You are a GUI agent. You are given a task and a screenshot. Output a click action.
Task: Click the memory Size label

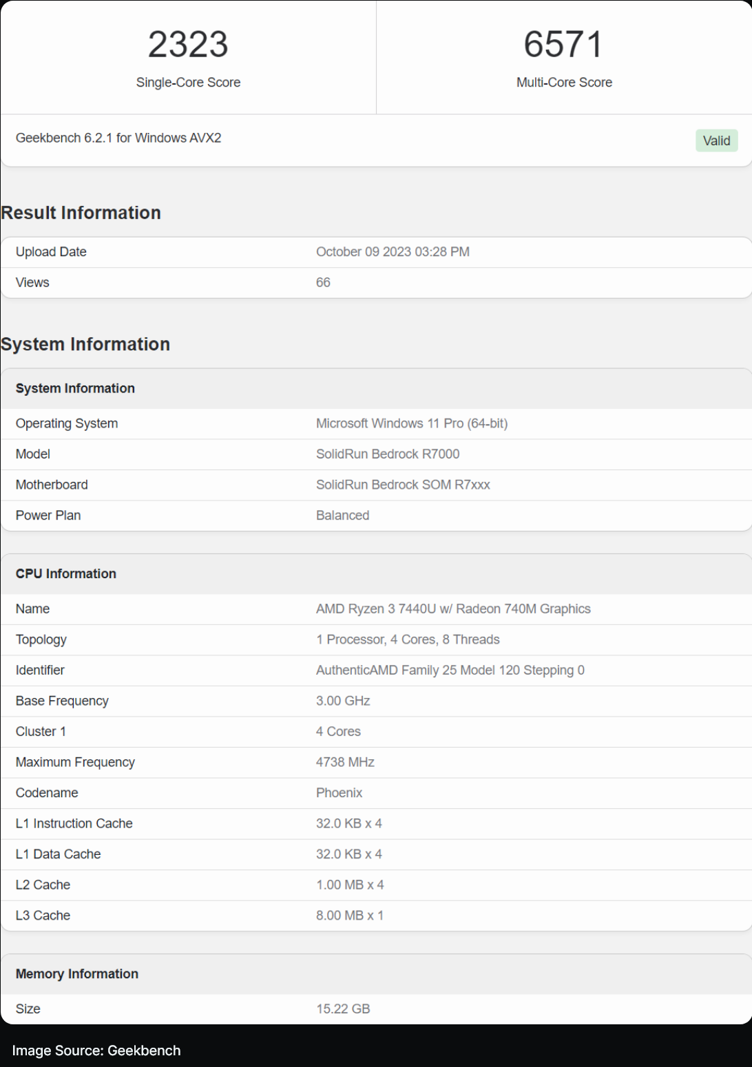click(x=28, y=1008)
